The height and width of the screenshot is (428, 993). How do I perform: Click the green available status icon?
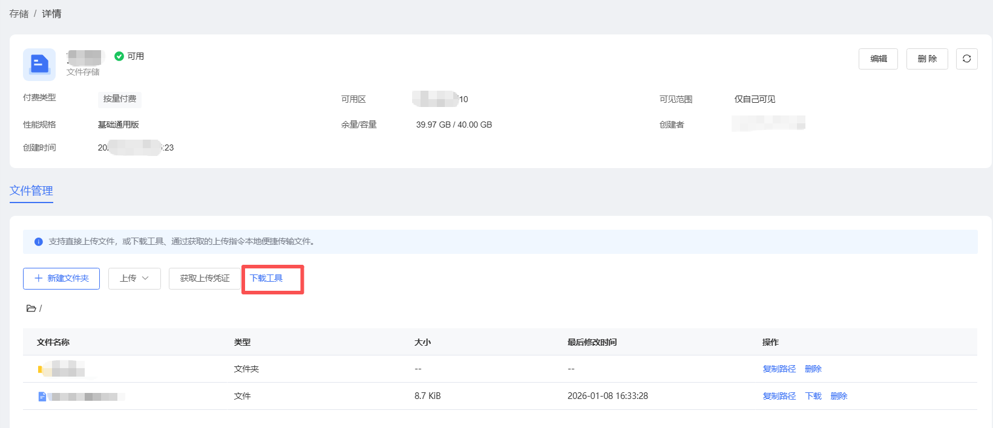[119, 56]
